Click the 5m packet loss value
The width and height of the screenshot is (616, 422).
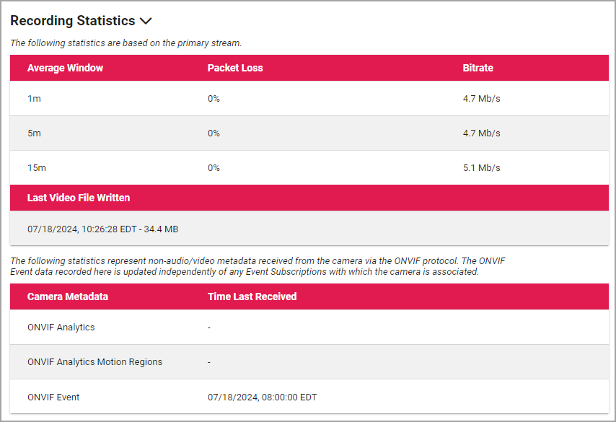point(214,133)
